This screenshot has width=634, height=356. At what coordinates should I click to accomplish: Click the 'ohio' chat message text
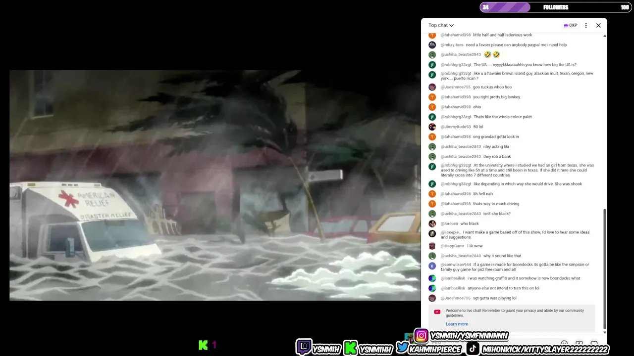coord(477,107)
